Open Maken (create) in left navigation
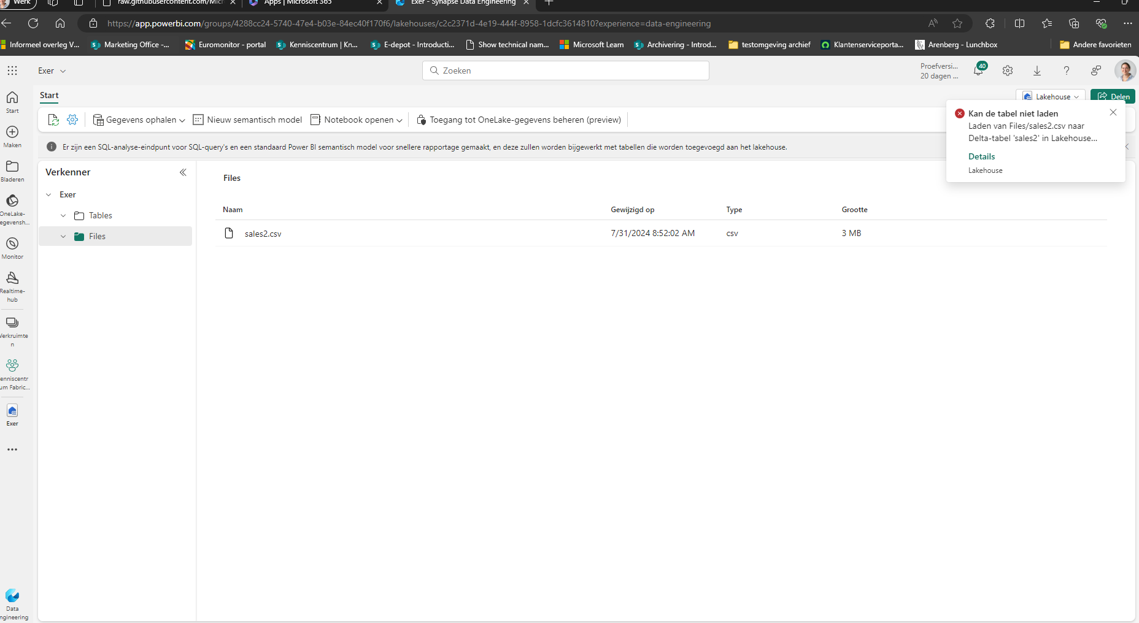 click(x=12, y=136)
